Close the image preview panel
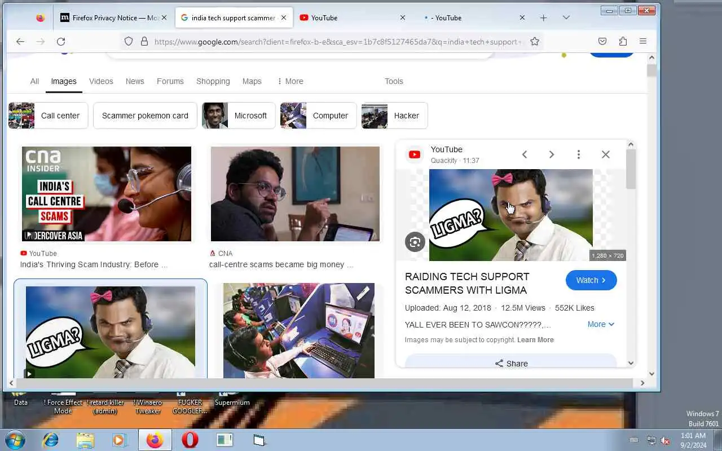The width and height of the screenshot is (722, 451). pyautogui.click(x=606, y=154)
